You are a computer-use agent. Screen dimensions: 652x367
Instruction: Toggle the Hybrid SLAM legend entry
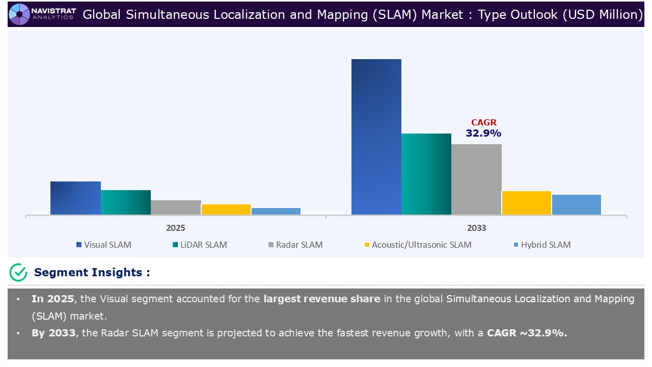(x=542, y=245)
